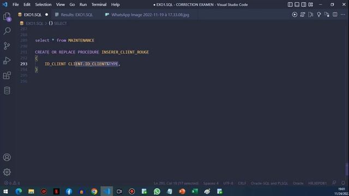Switch to the EXO1.SQL editor tab

coord(33,15)
